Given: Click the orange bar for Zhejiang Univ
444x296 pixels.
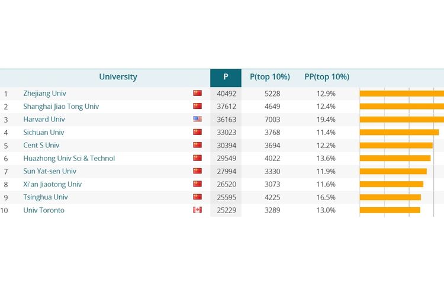Looking at the screenshot, I should tap(402, 94).
